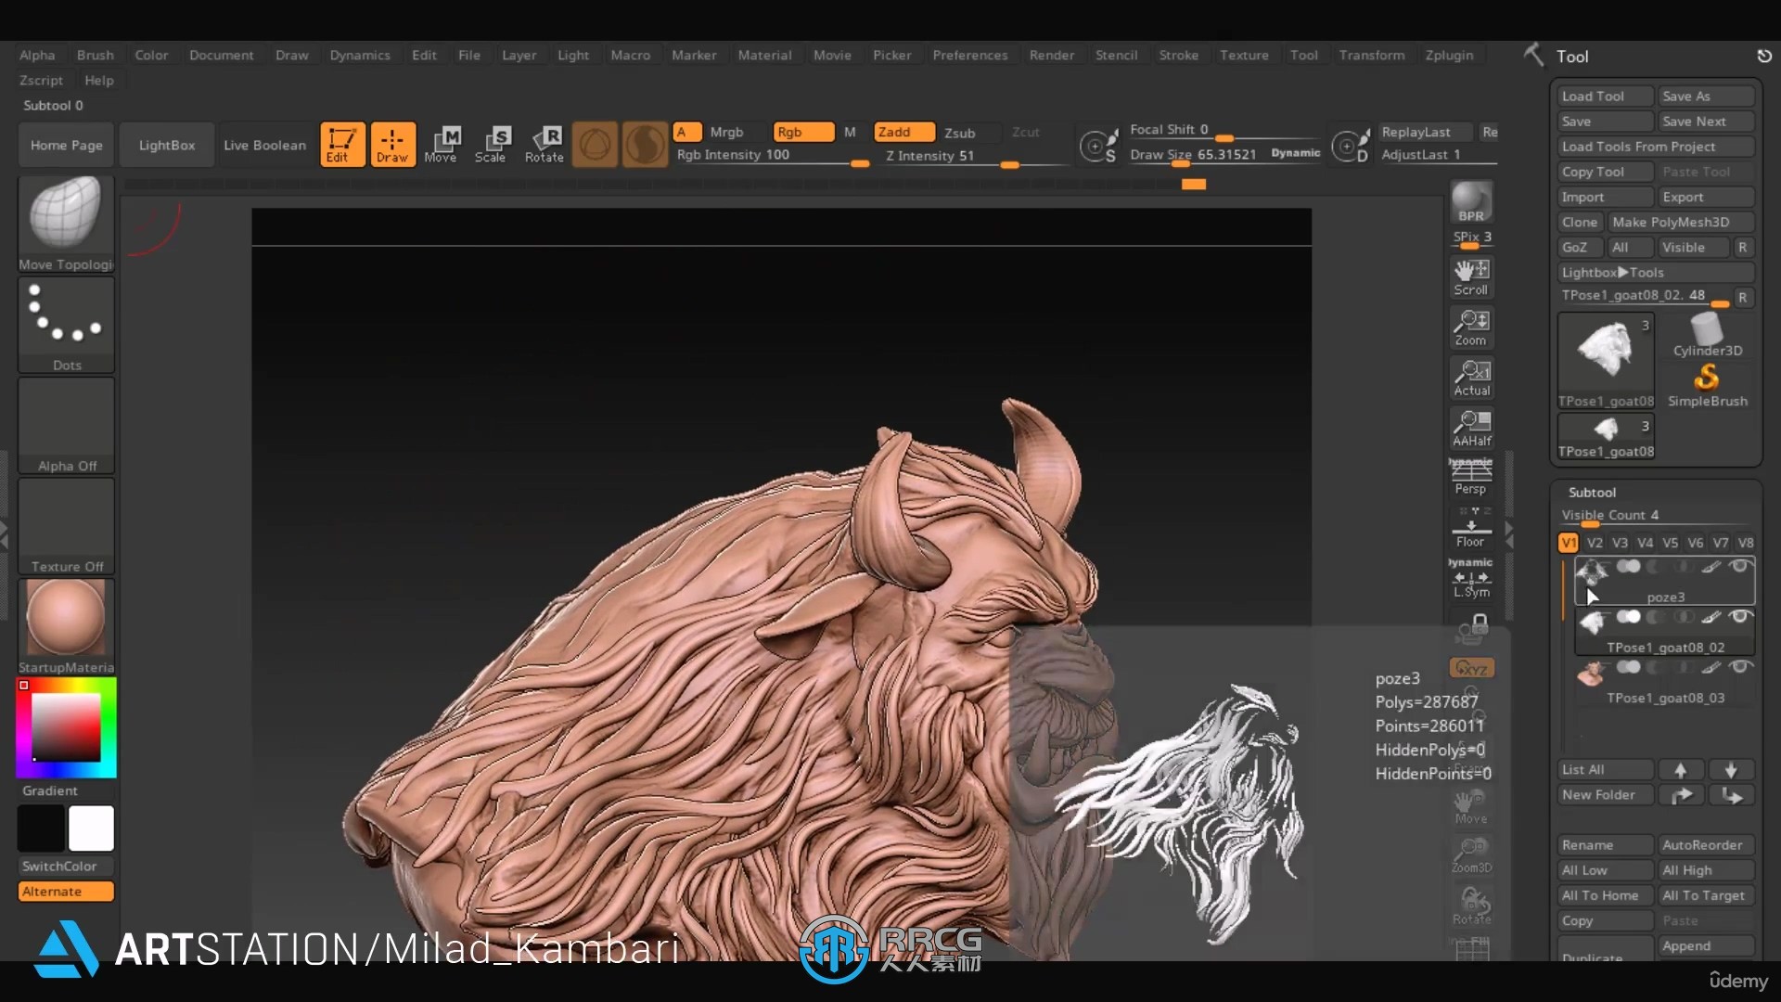Toggle the Mrgb mode

tap(726, 132)
